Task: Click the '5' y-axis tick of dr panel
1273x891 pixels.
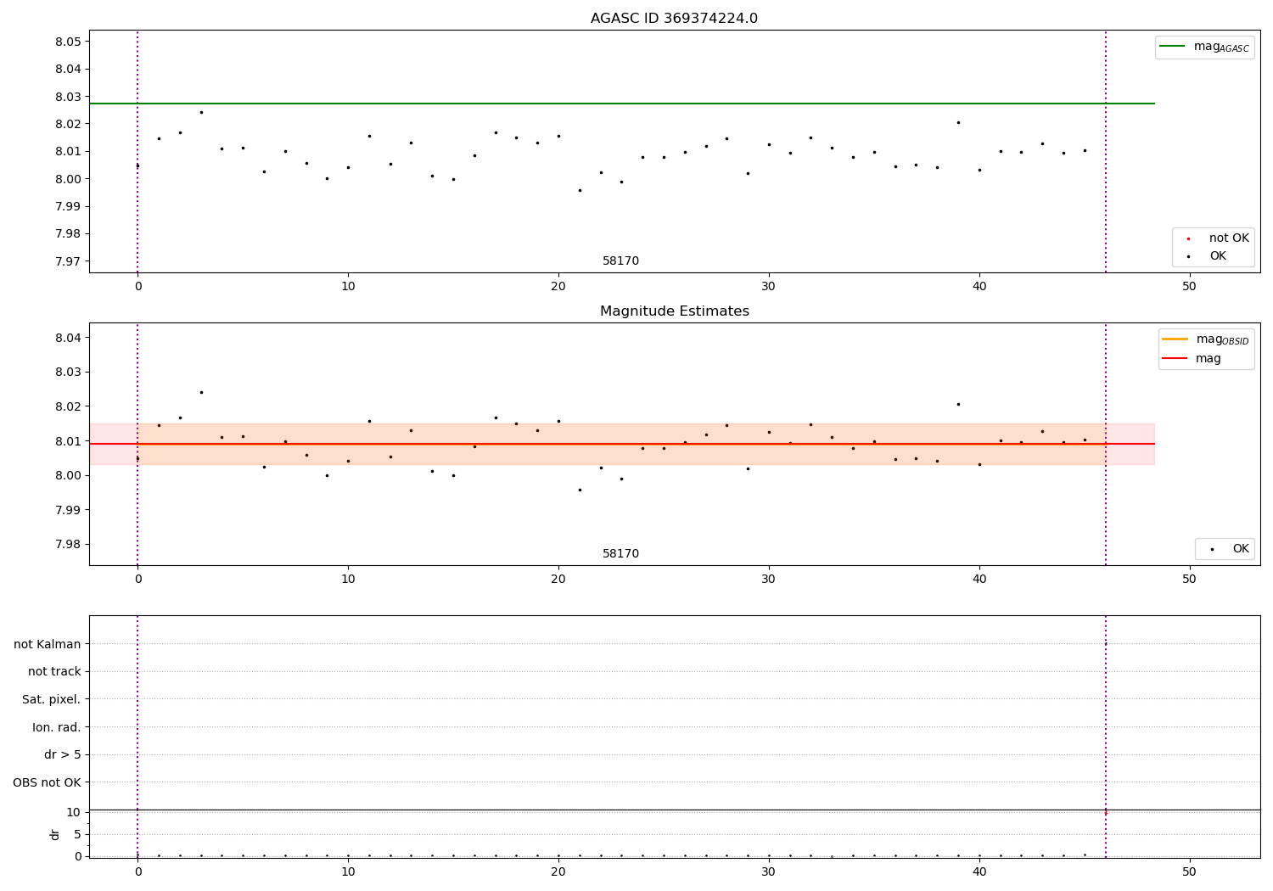Action: (x=77, y=834)
